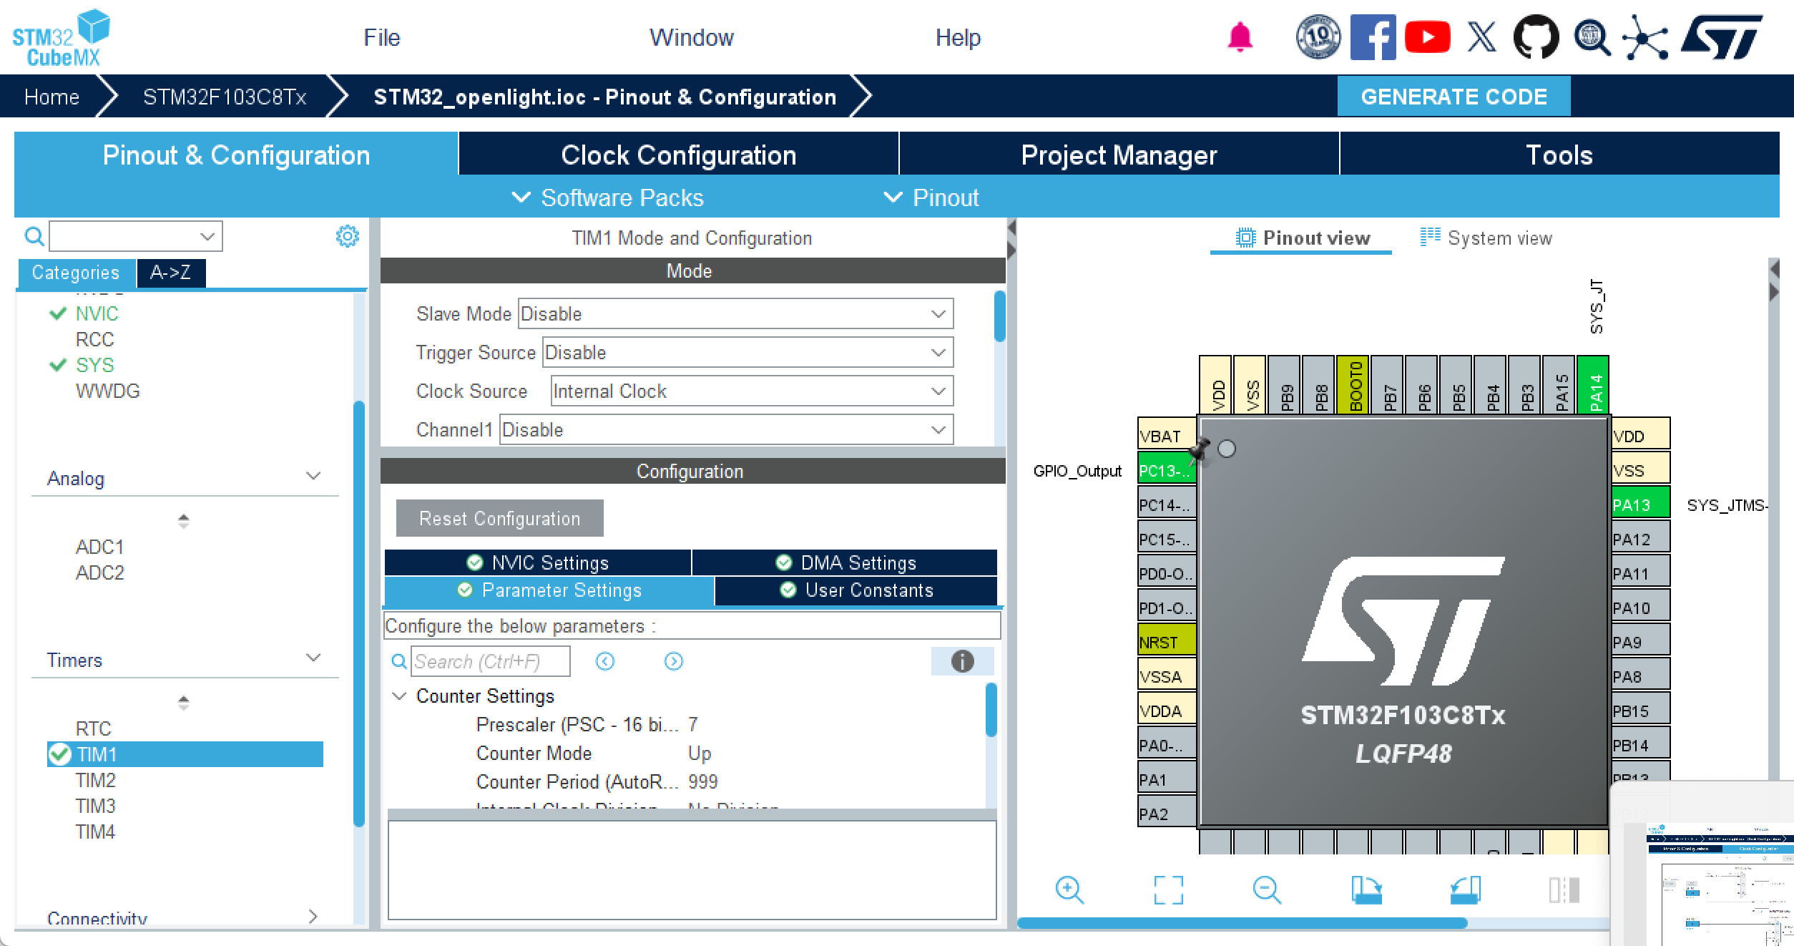The width and height of the screenshot is (1794, 946).
Task: Open the Channel1 dropdown
Action: (726, 430)
